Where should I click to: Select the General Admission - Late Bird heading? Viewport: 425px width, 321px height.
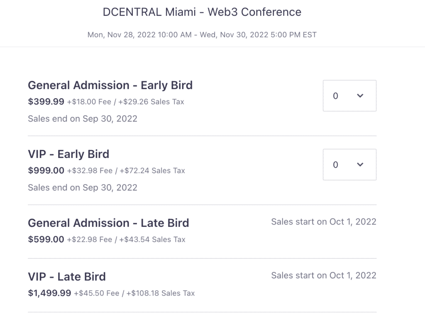pyautogui.click(x=108, y=223)
